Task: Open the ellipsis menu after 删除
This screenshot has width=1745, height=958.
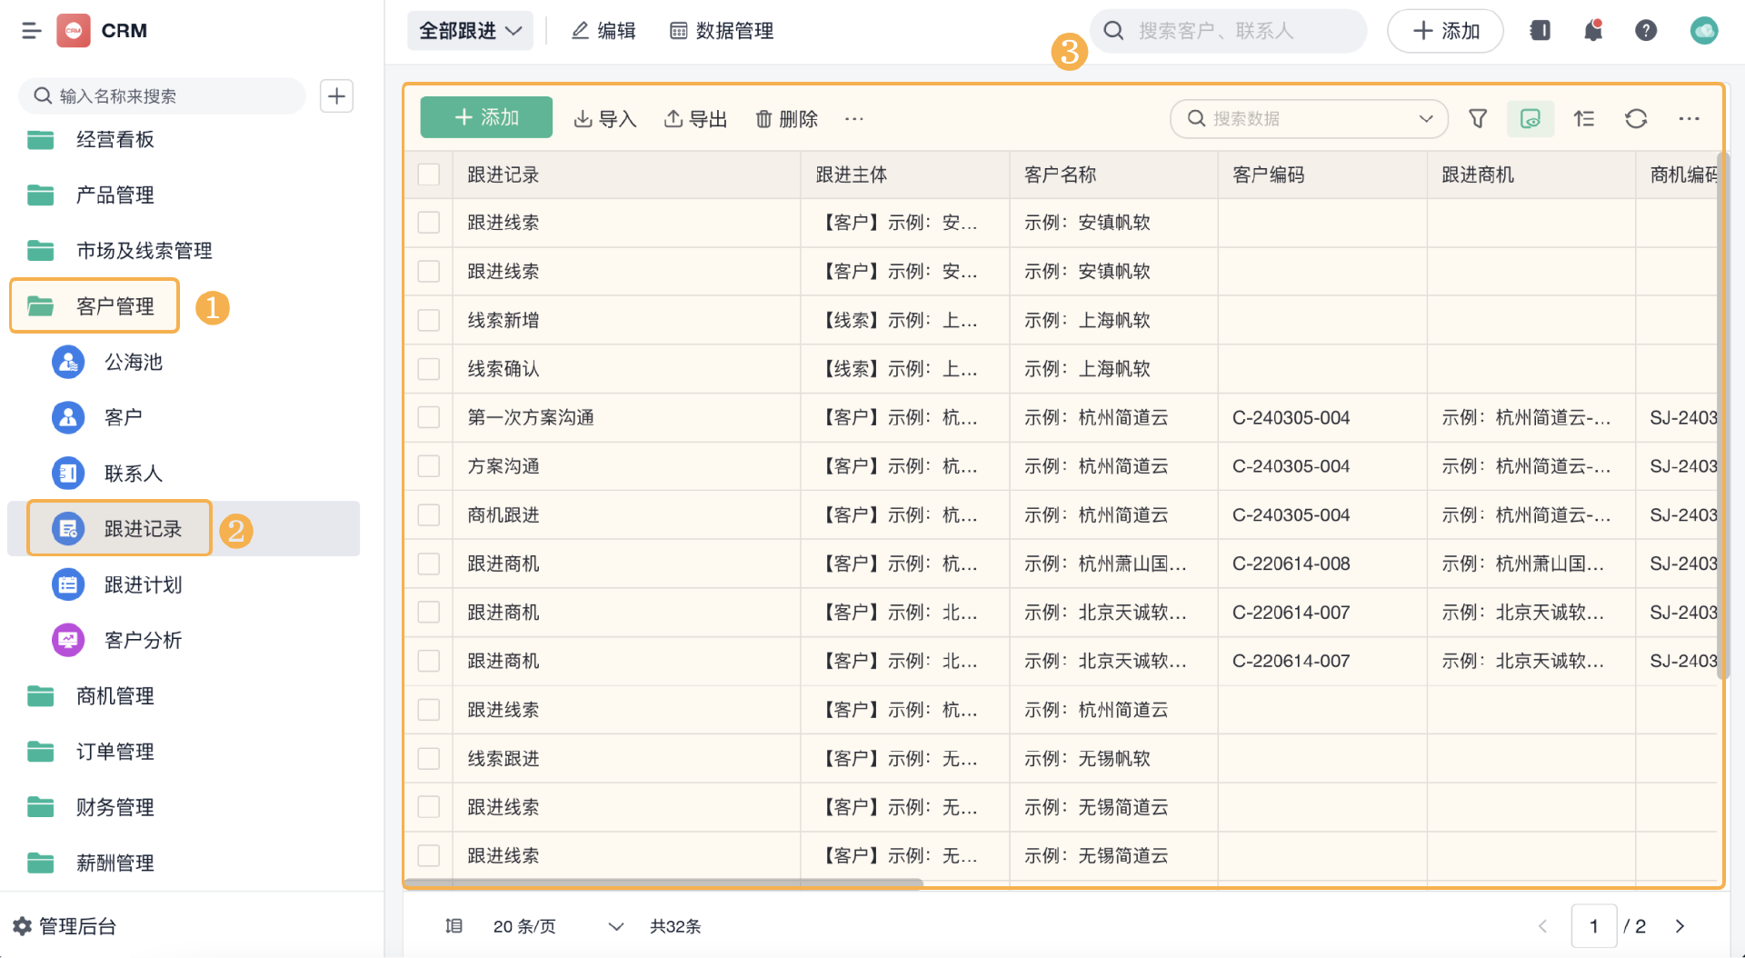Action: click(x=854, y=119)
